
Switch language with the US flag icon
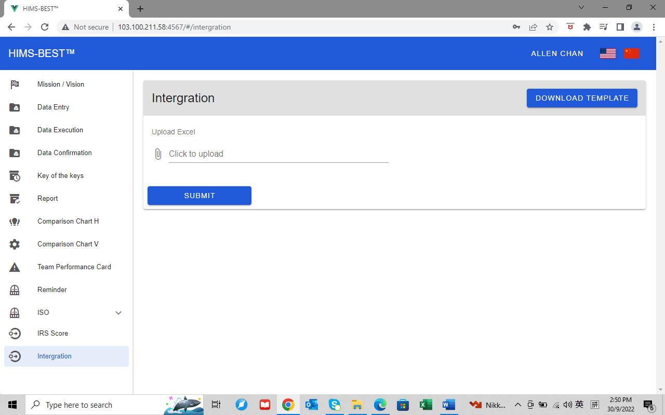(x=607, y=53)
